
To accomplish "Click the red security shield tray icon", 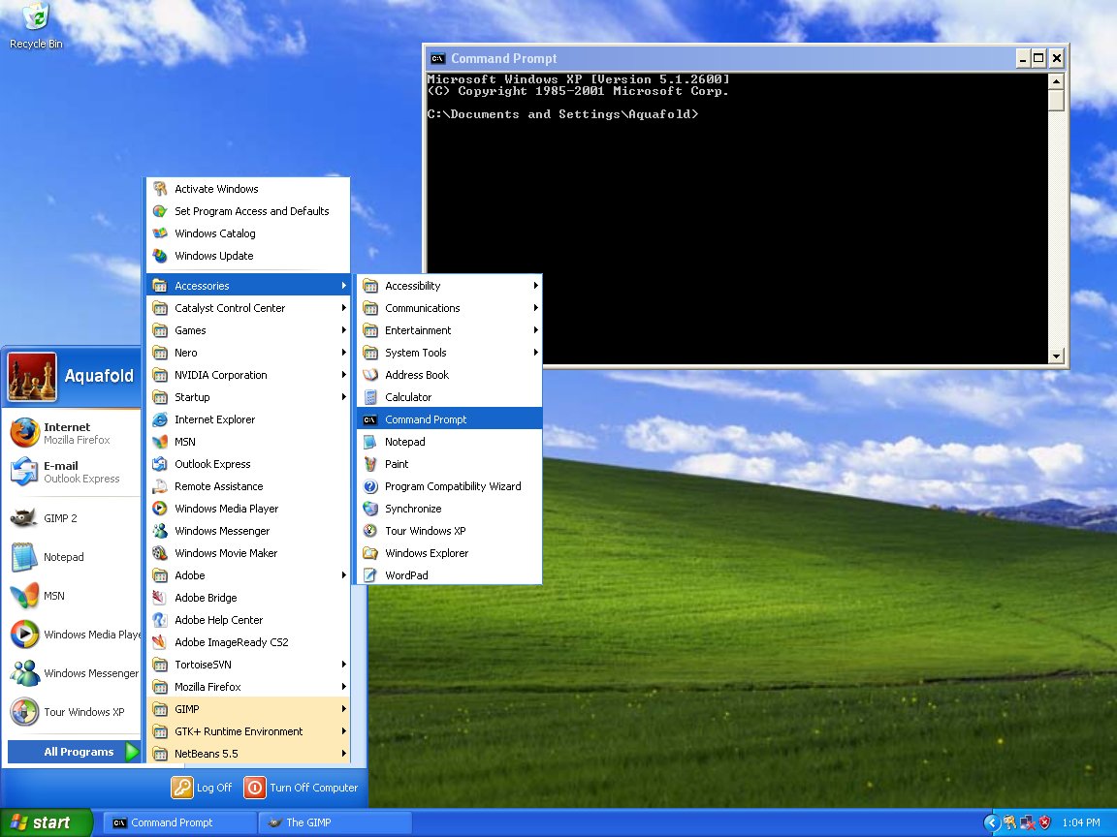I will pos(1044,822).
